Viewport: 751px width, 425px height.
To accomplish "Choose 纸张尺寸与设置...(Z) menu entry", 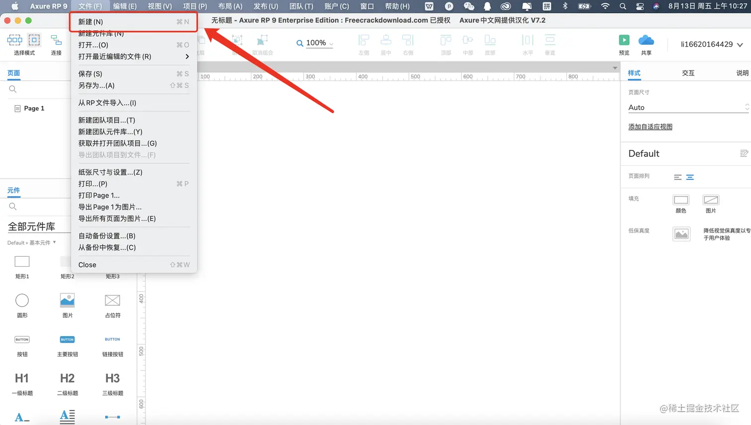I will [x=134, y=172].
